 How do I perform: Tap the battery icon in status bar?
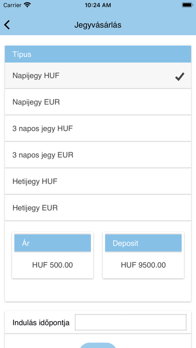click(187, 5)
